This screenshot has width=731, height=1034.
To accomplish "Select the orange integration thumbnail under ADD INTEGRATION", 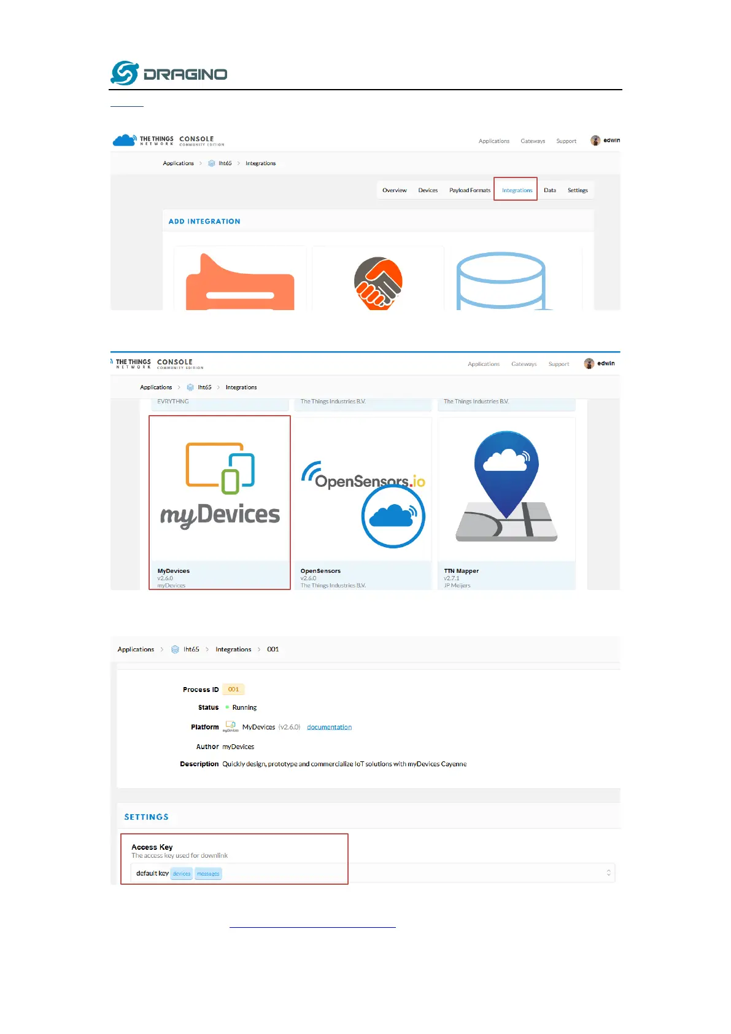I will click(x=240, y=282).
